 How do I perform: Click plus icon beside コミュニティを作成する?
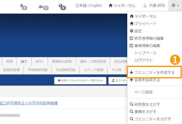click(131, 72)
